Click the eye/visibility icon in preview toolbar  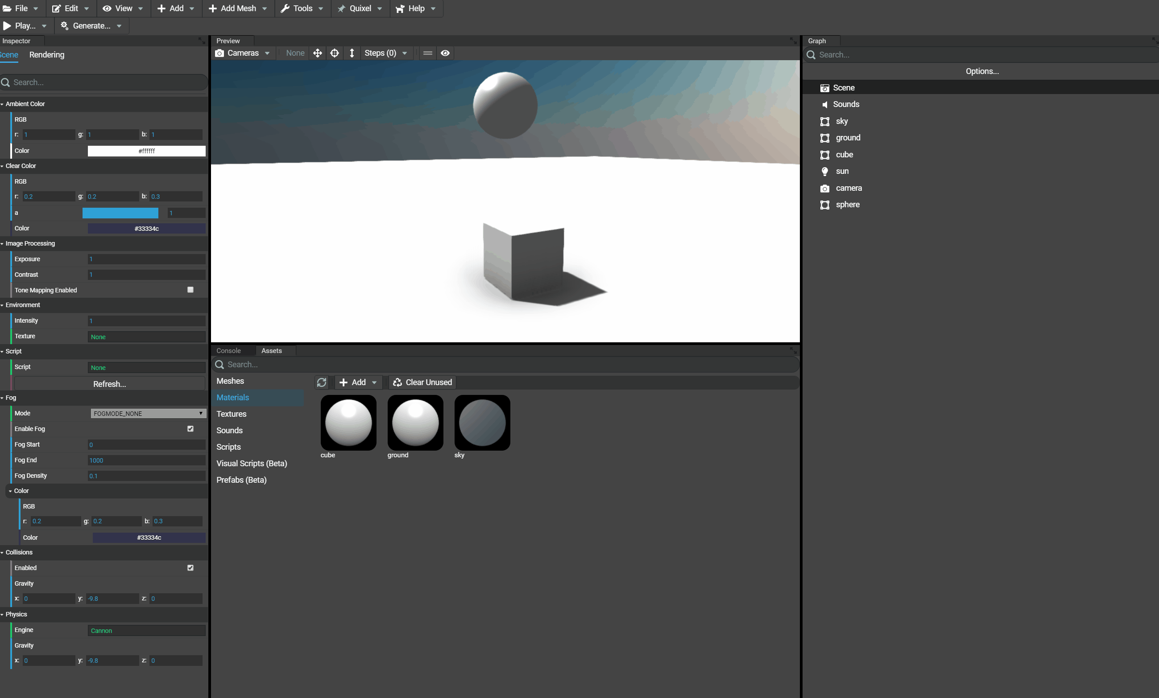(445, 53)
